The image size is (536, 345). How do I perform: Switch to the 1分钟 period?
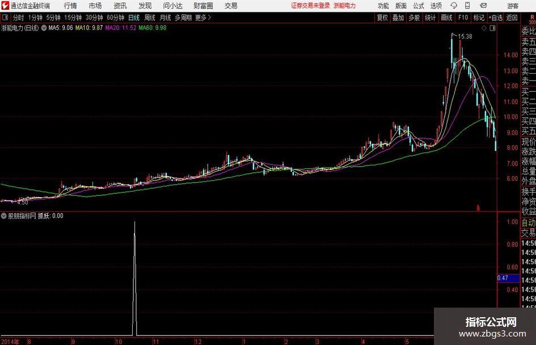coord(35,18)
